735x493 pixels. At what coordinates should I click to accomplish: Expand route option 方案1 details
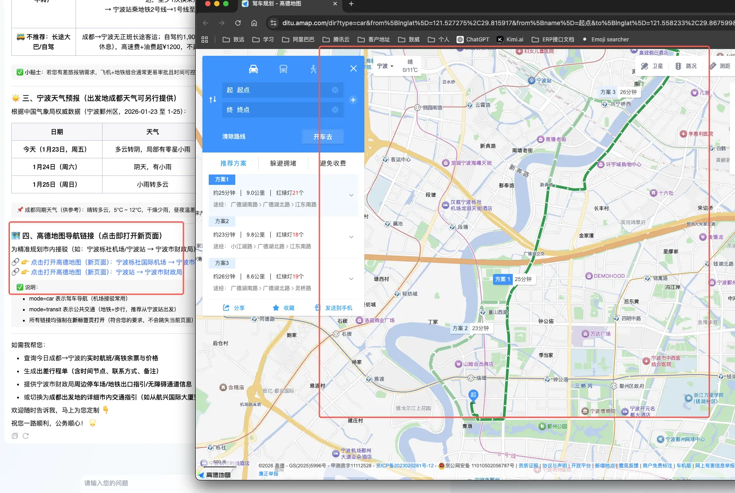pyautogui.click(x=351, y=195)
